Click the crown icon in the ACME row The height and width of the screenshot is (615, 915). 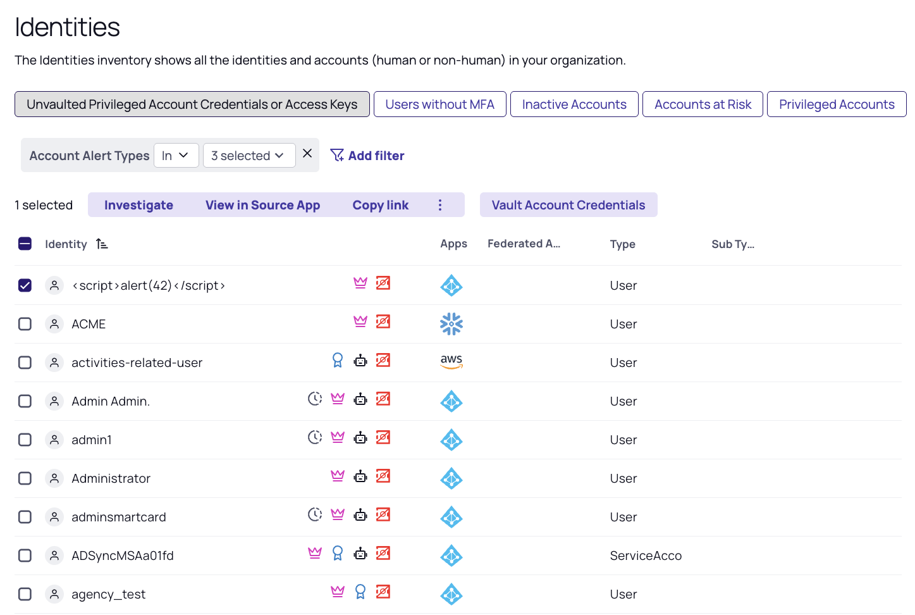(360, 322)
